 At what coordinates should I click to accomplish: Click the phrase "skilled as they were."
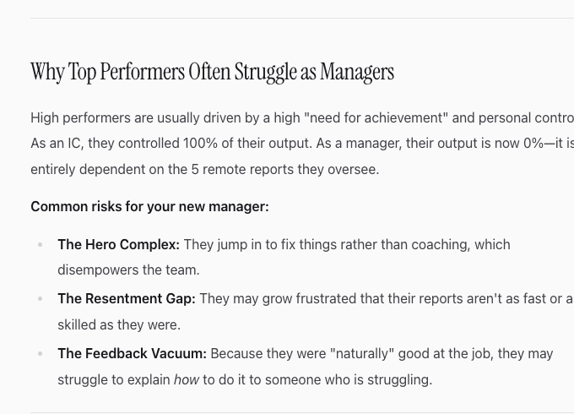point(119,325)
